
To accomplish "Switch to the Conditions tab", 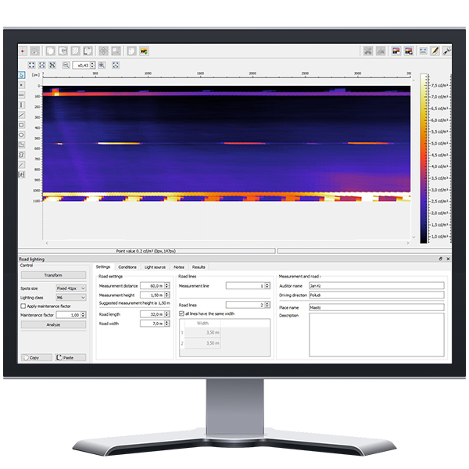I will 127,267.
